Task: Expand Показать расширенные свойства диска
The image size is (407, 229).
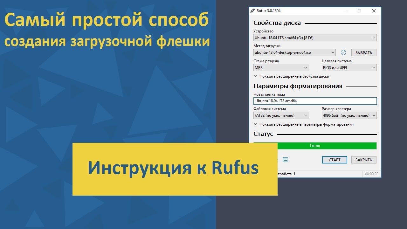Action: [291, 76]
